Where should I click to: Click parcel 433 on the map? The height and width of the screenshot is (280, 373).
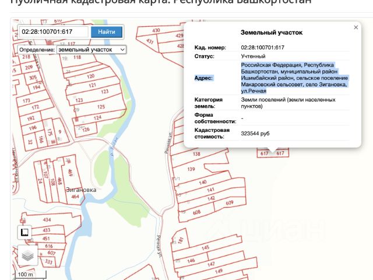coord(47,230)
